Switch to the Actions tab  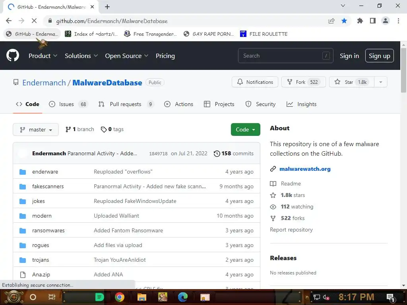178,104
